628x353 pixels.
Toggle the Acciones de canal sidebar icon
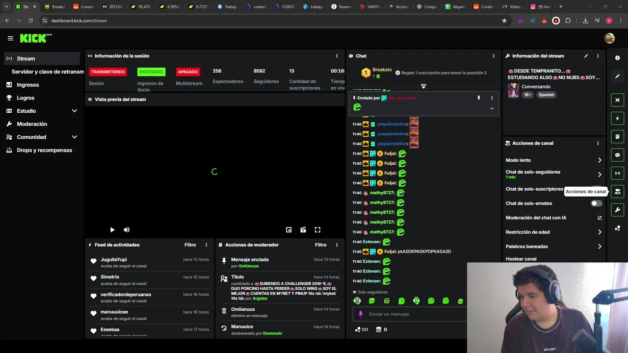coord(617,192)
